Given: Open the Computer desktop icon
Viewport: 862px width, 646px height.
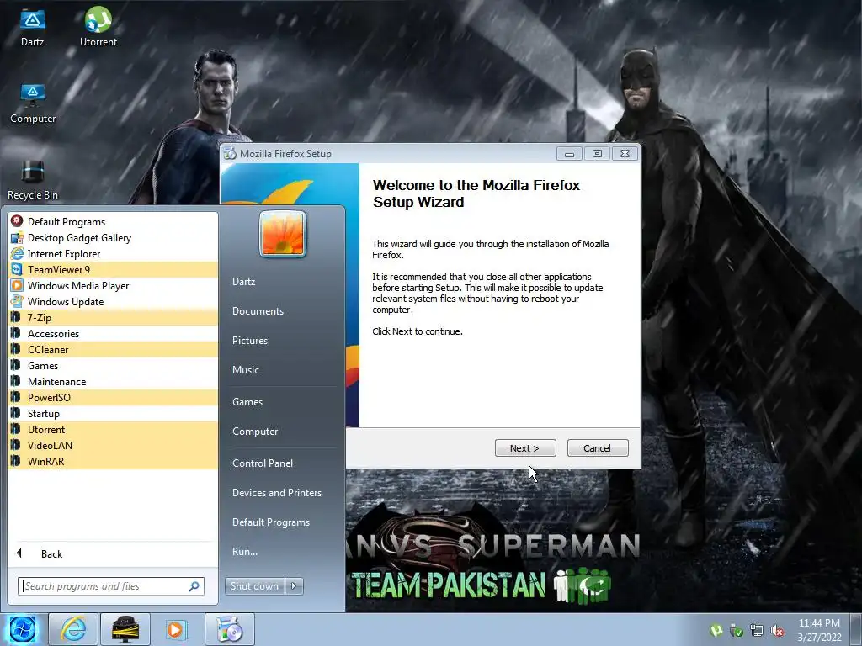Looking at the screenshot, I should point(33,103).
